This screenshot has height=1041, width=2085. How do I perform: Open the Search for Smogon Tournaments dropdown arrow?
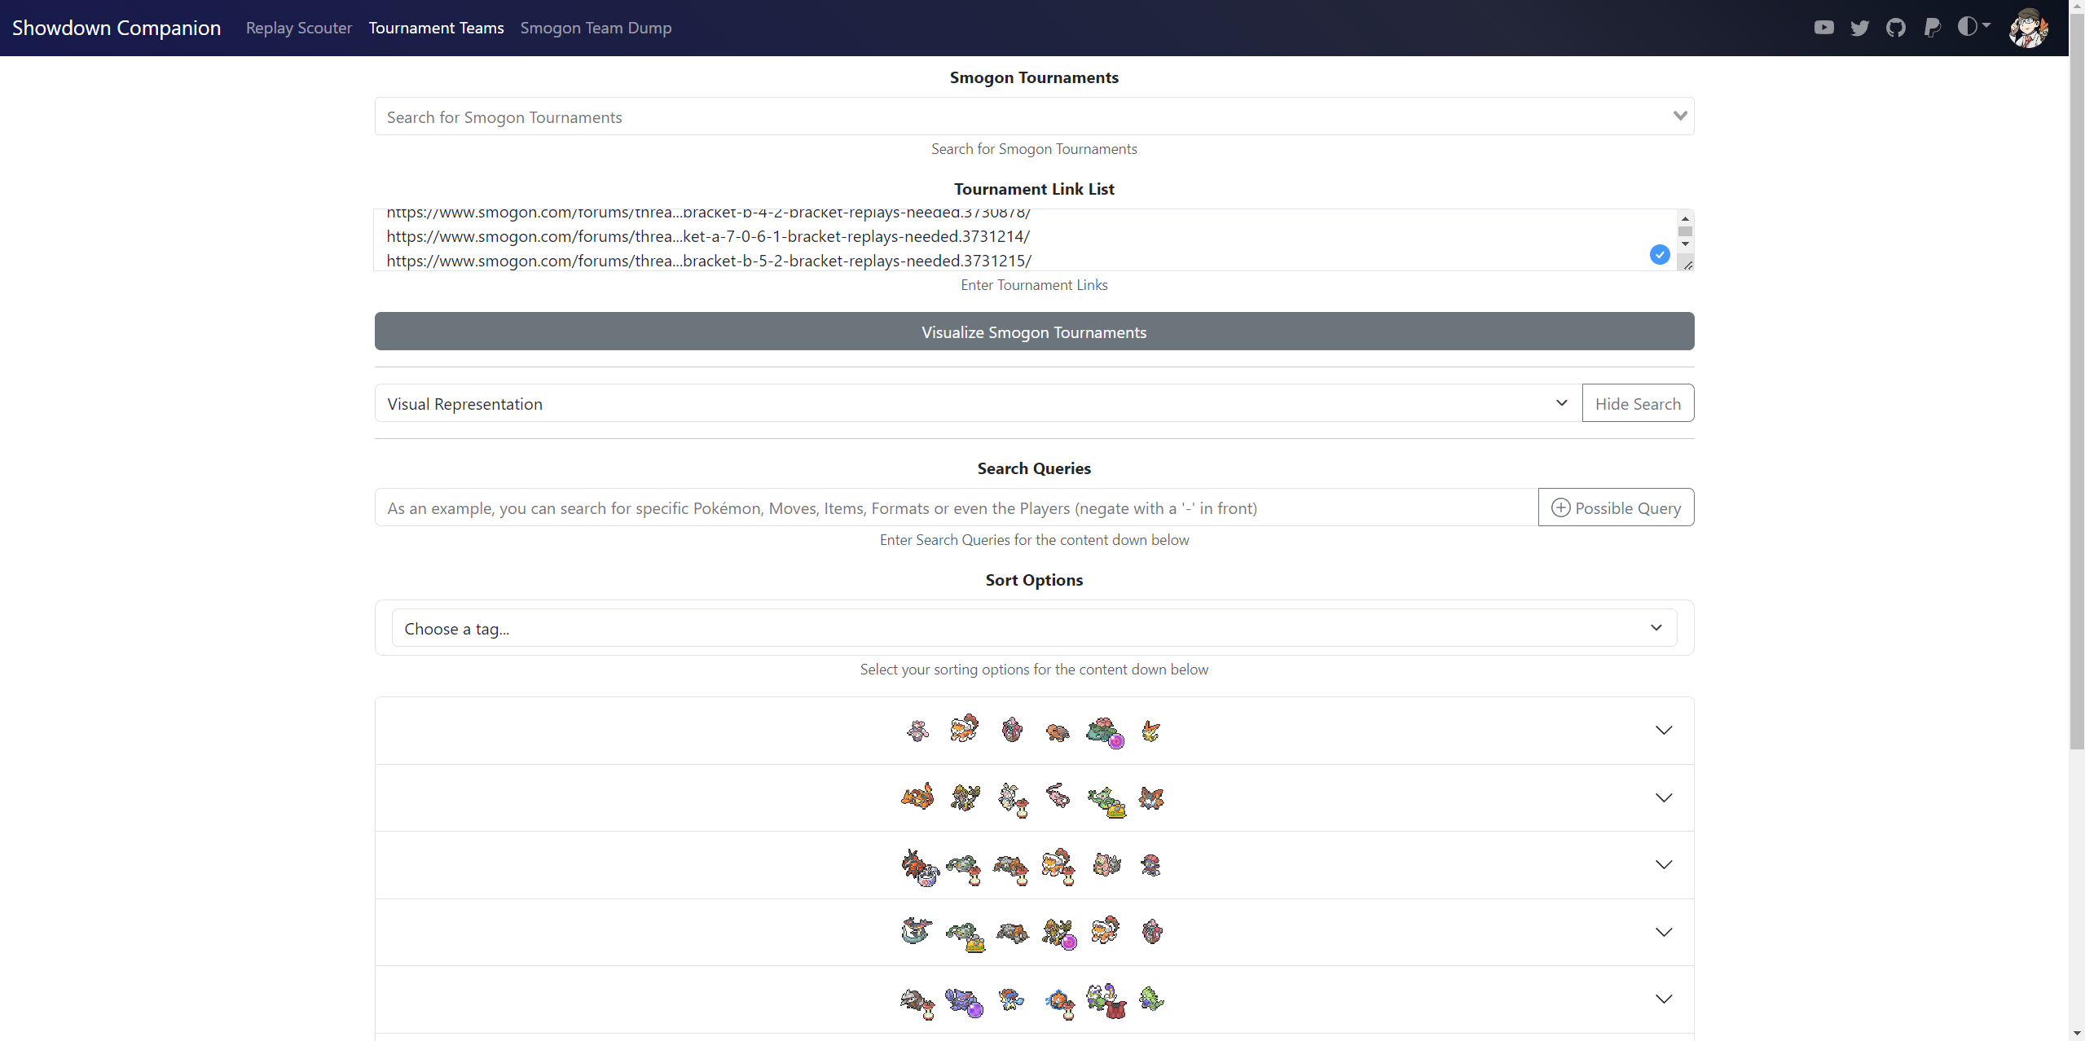click(x=1679, y=116)
